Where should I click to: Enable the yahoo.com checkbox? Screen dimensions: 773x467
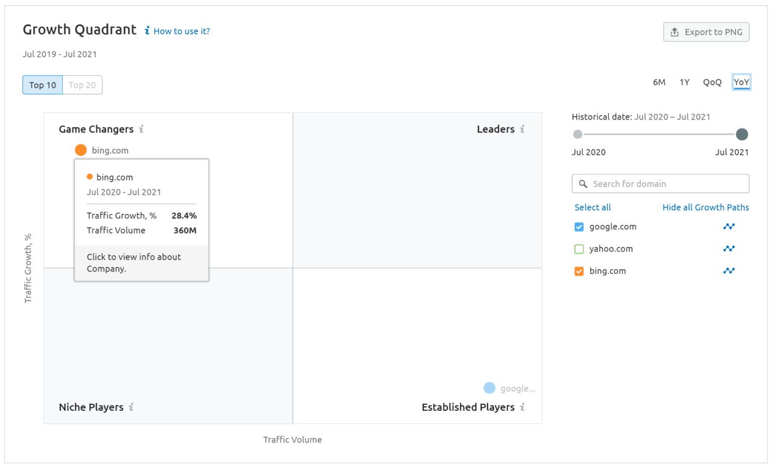click(x=579, y=249)
